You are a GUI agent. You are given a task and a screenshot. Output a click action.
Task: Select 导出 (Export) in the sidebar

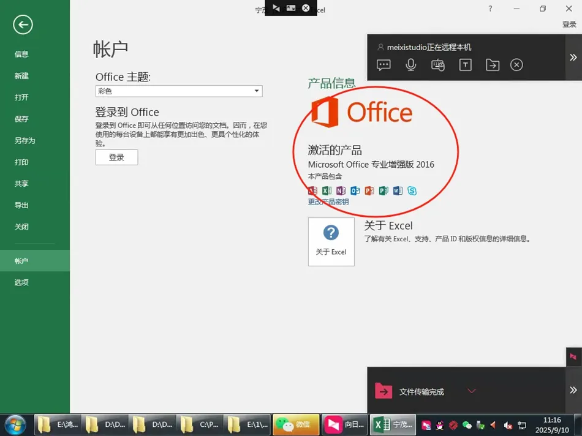[21, 205]
